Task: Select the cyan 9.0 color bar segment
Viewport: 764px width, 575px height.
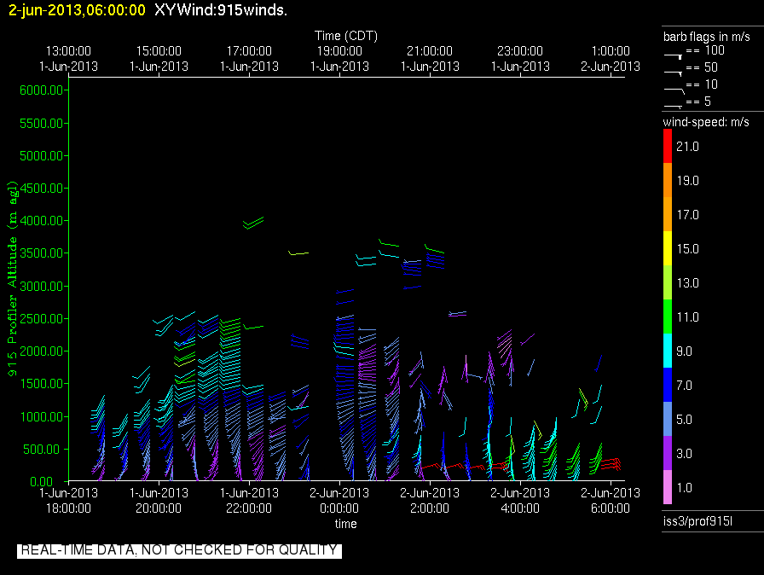Action: (x=668, y=351)
